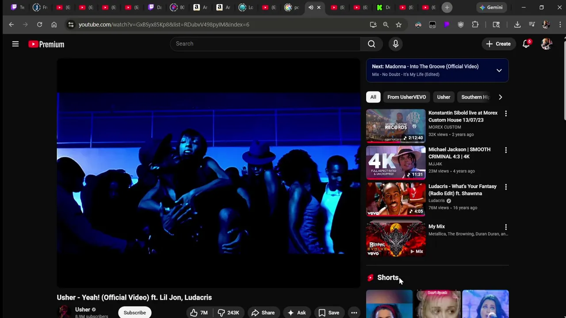Open the 'MOREX CUSTOM' channel name
566x318 pixels.
click(444, 127)
